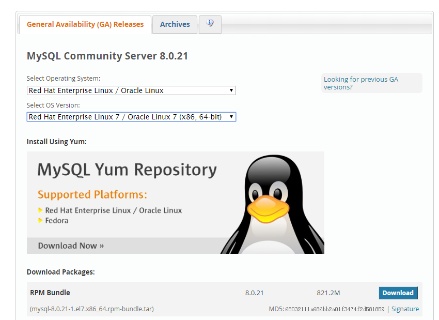
Task: Switch to the Archives tab
Action: point(175,24)
